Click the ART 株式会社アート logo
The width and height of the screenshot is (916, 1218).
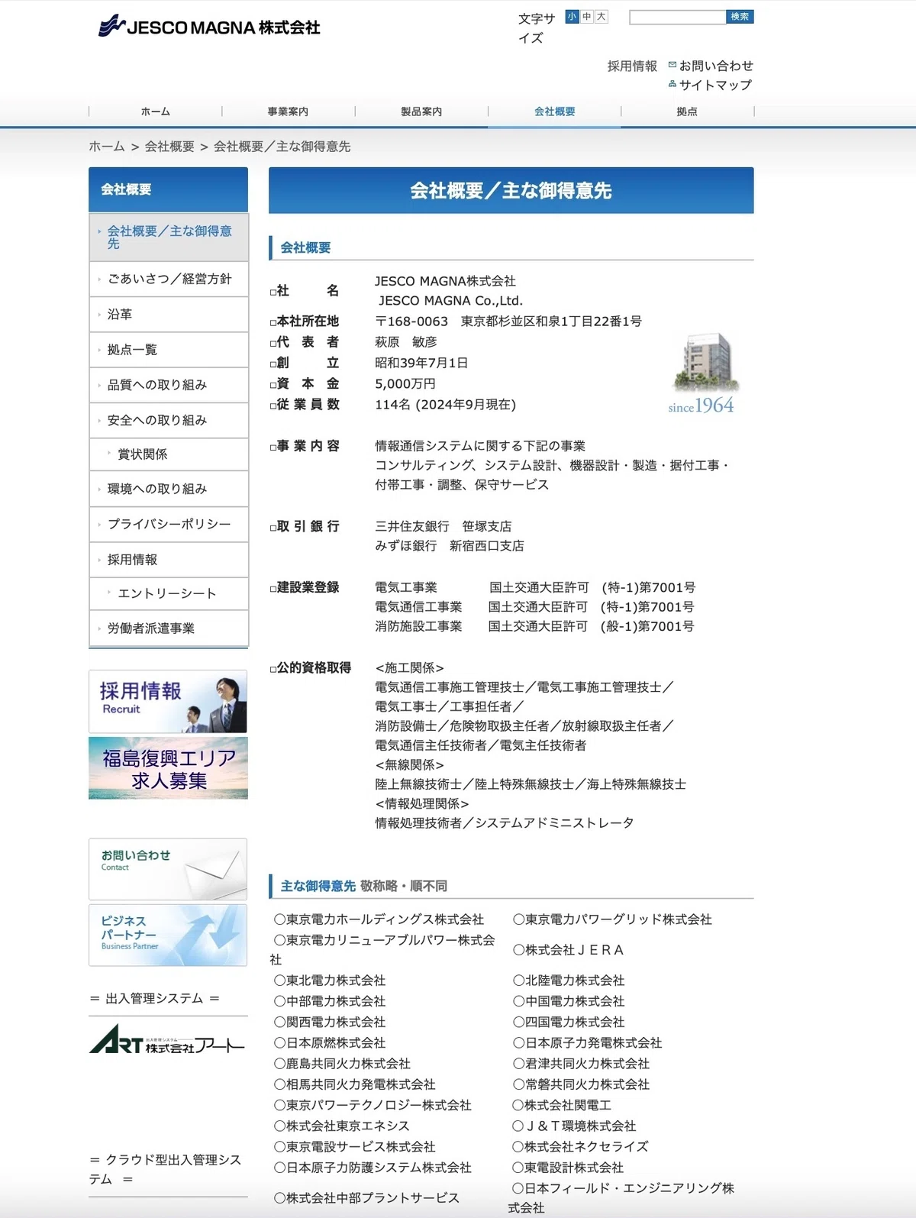click(x=167, y=1040)
